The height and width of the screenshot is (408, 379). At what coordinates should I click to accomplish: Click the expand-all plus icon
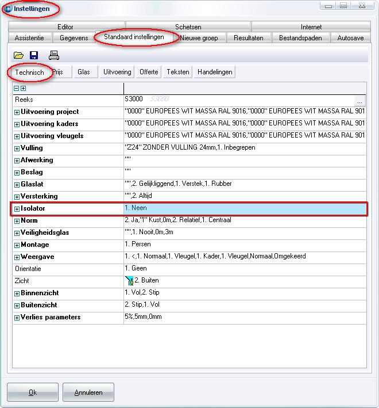tap(23, 88)
